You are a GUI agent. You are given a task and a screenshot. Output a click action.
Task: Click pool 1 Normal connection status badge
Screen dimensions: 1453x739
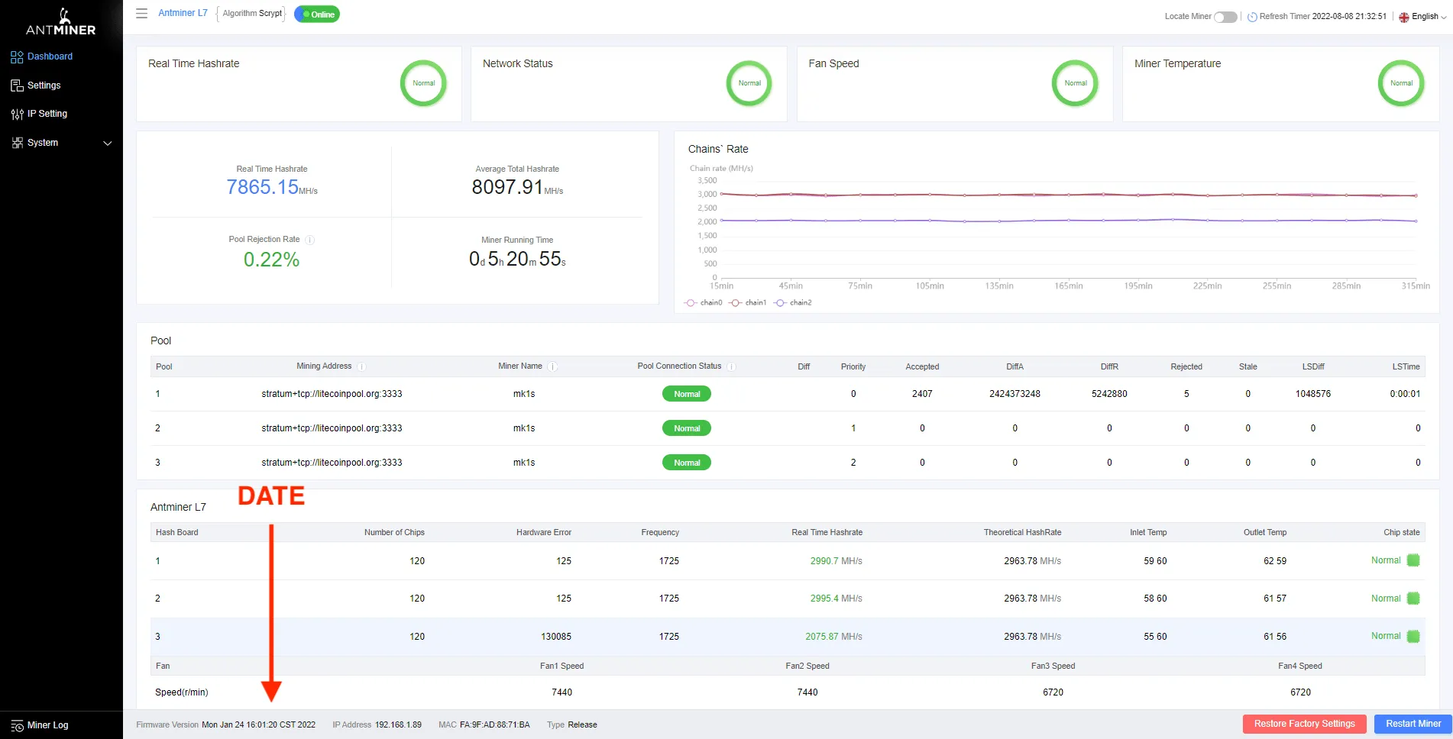click(x=687, y=394)
